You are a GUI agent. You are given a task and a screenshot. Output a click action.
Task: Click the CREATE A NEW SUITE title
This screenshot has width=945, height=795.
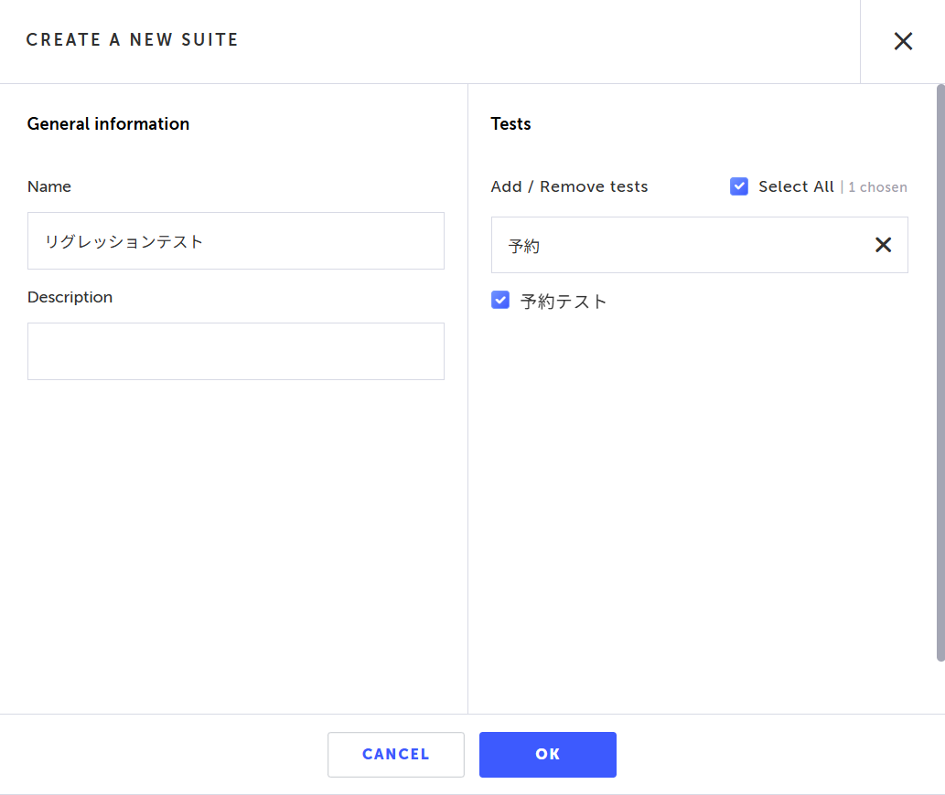[x=133, y=39]
